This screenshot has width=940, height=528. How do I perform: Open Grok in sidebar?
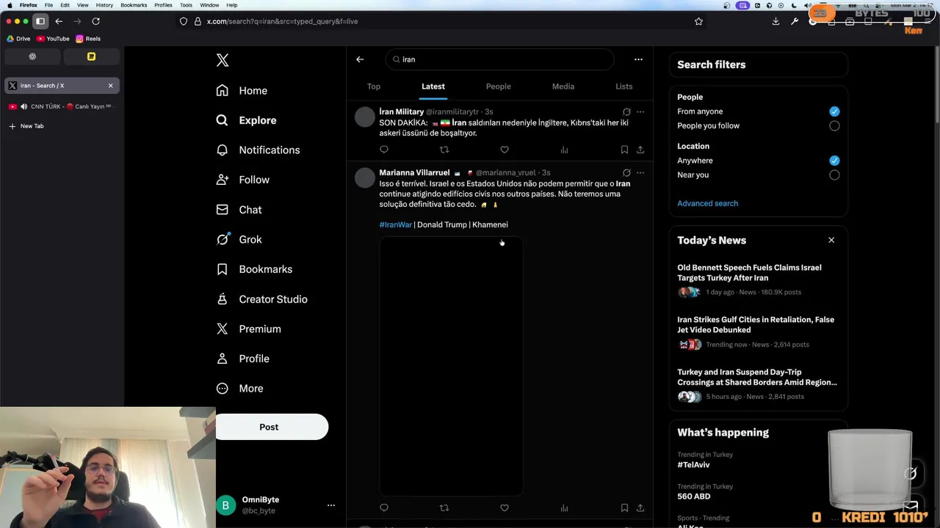(x=239, y=240)
